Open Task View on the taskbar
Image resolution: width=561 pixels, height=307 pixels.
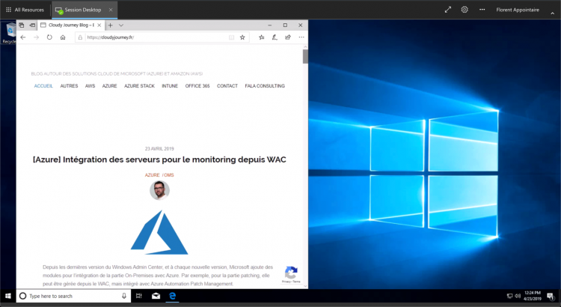[139, 296]
